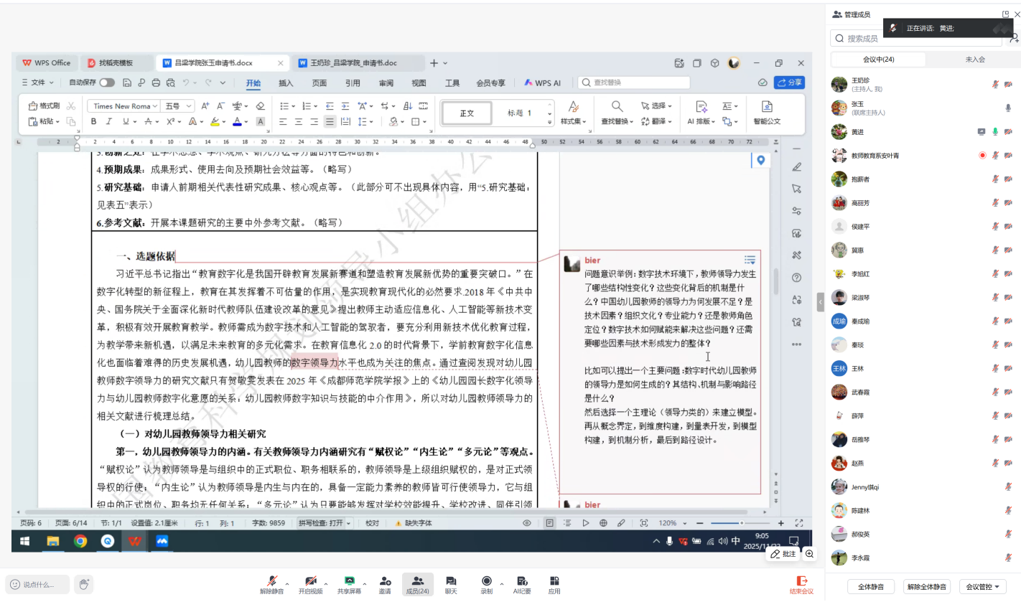The width and height of the screenshot is (1021, 602).
Task: Expand the font size 五号 dropdown
Action: [x=177, y=106]
